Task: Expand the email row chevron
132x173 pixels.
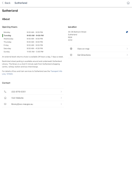Action: click(61, 104)
